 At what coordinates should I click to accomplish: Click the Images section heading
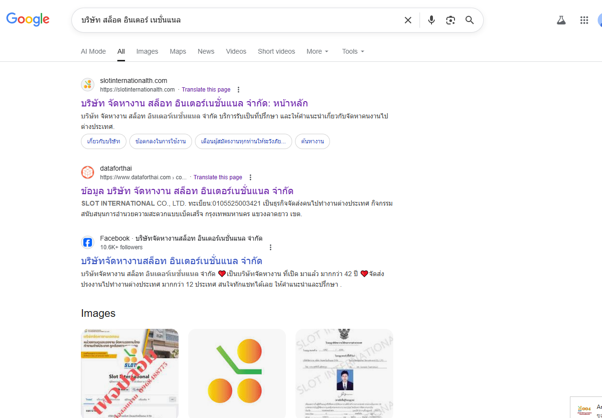98,313
